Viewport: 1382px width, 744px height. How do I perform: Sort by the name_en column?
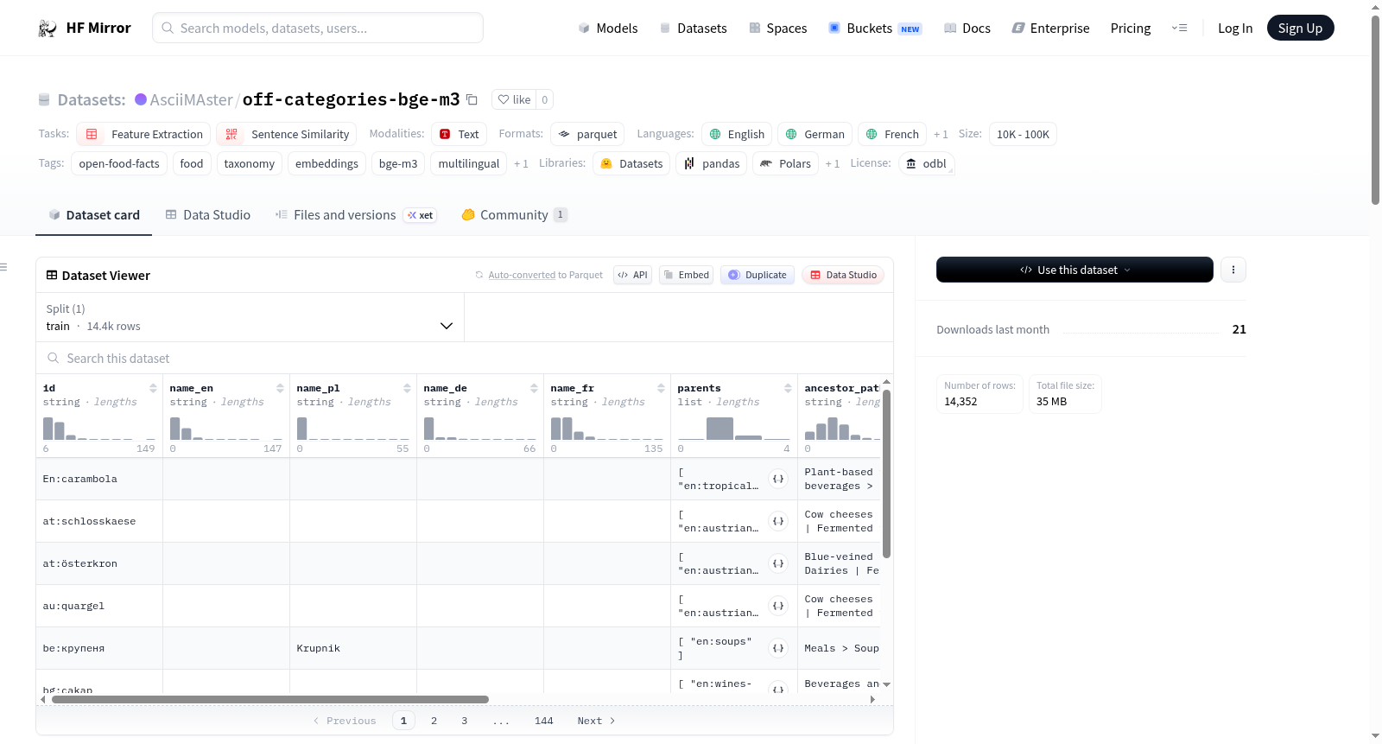(x=280, y=388)
